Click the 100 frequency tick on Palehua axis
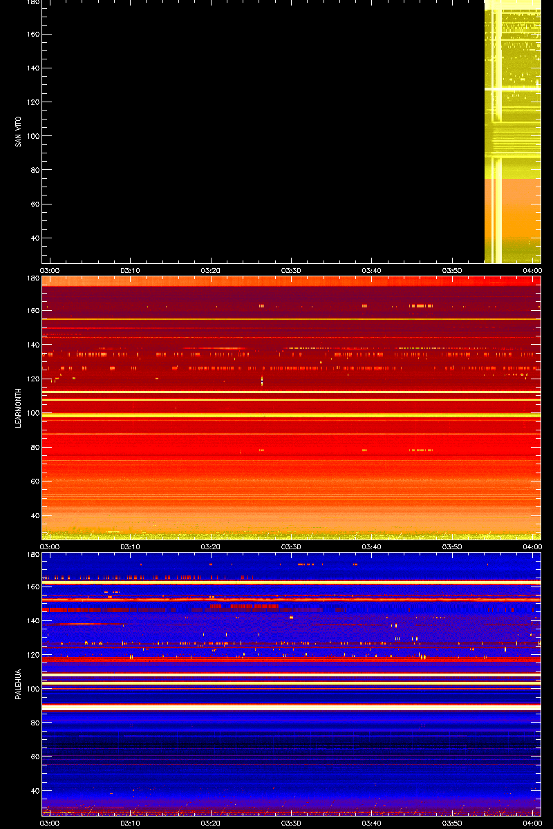Viewport: 553px width, 829px height. [x=32, y=689]
